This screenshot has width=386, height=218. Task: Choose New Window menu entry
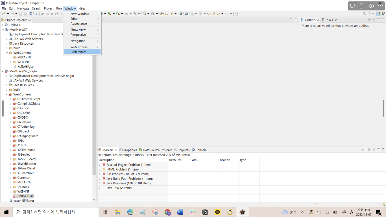coord(82,14)
